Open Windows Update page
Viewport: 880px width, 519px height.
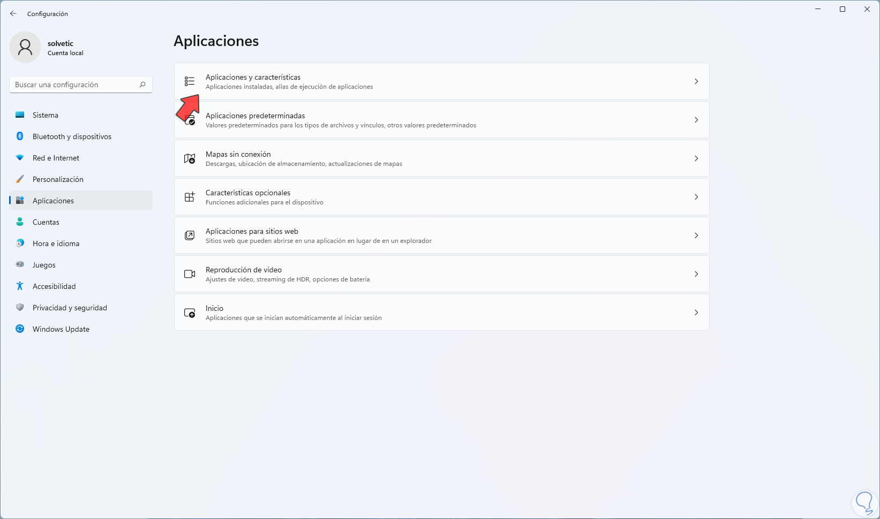point(81,329)
